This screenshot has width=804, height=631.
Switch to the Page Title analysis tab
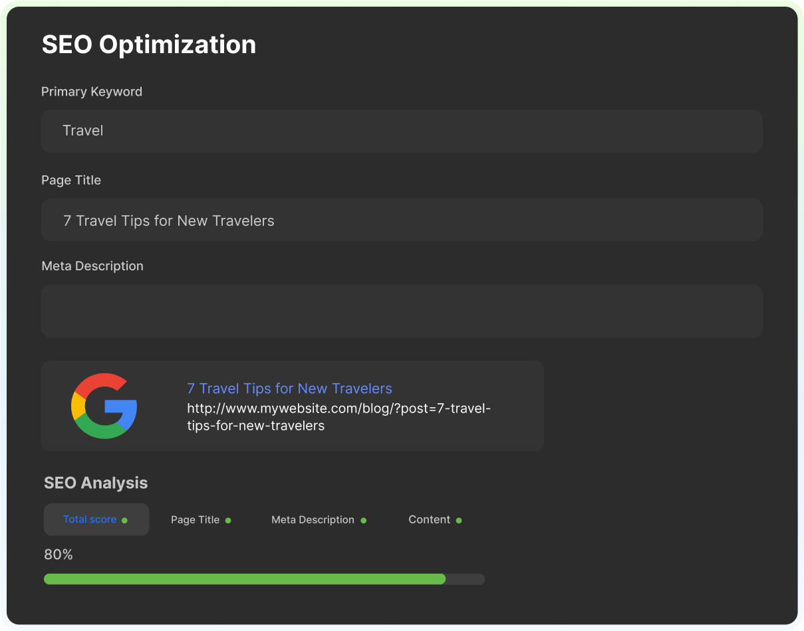point(195,520)
